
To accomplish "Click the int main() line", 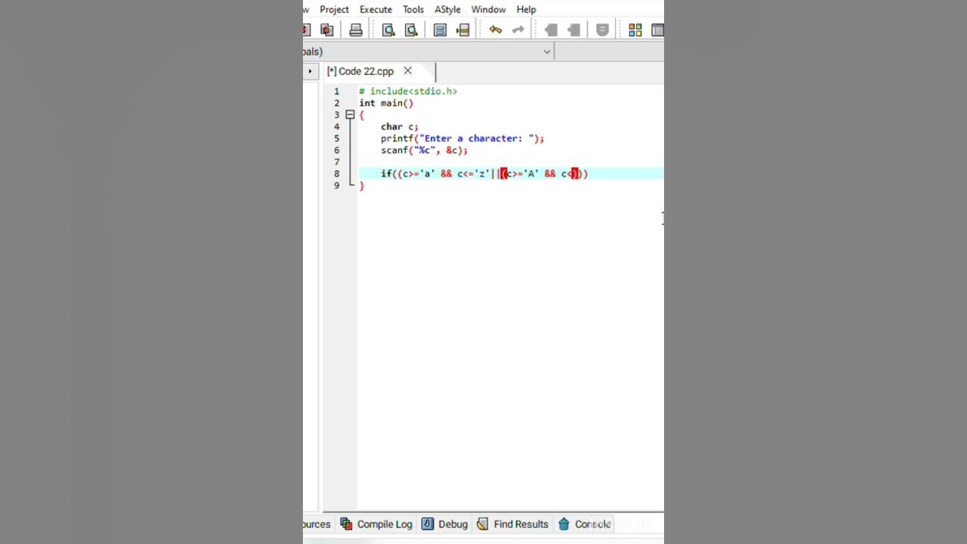I will [x=386, y=103].
